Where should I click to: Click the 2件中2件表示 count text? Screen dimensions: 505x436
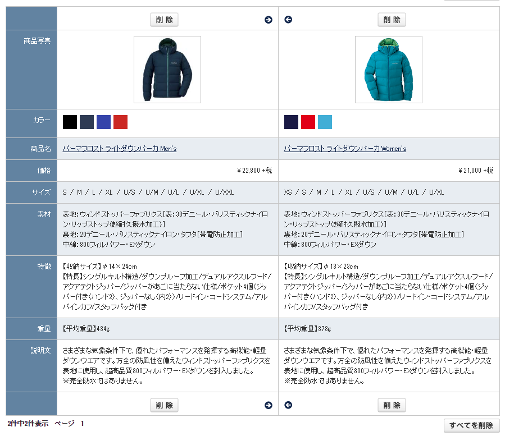[x=28, y=424]
